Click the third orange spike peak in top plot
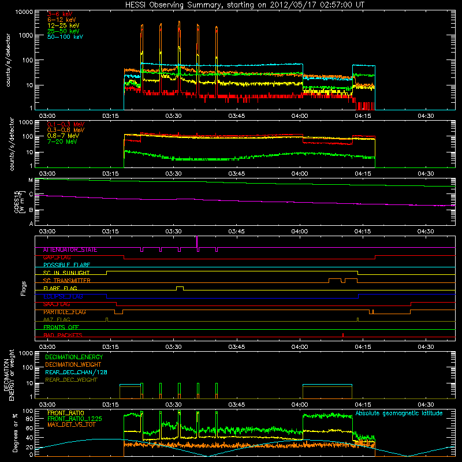 pyautogui.click(x=179, y=22)
